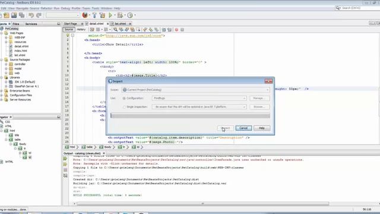Expand the WEB-INF folder node
Viewport: 380px width, 214px height.
(6, 37)
